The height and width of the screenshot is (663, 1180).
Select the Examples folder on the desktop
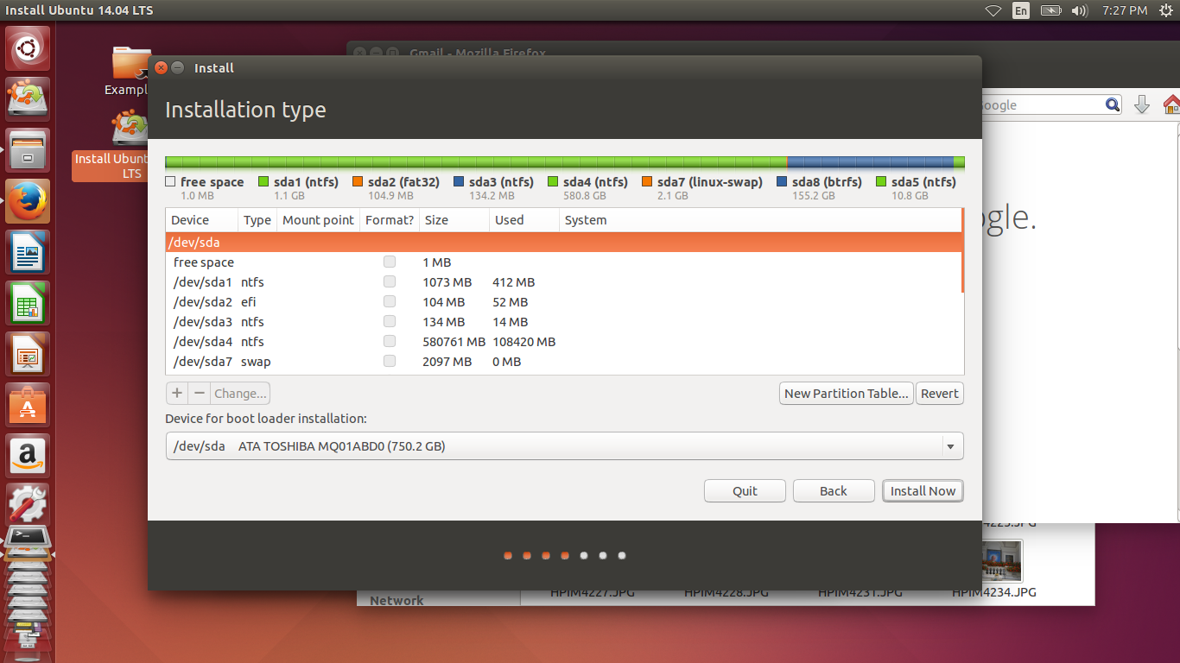click(129, 71)
